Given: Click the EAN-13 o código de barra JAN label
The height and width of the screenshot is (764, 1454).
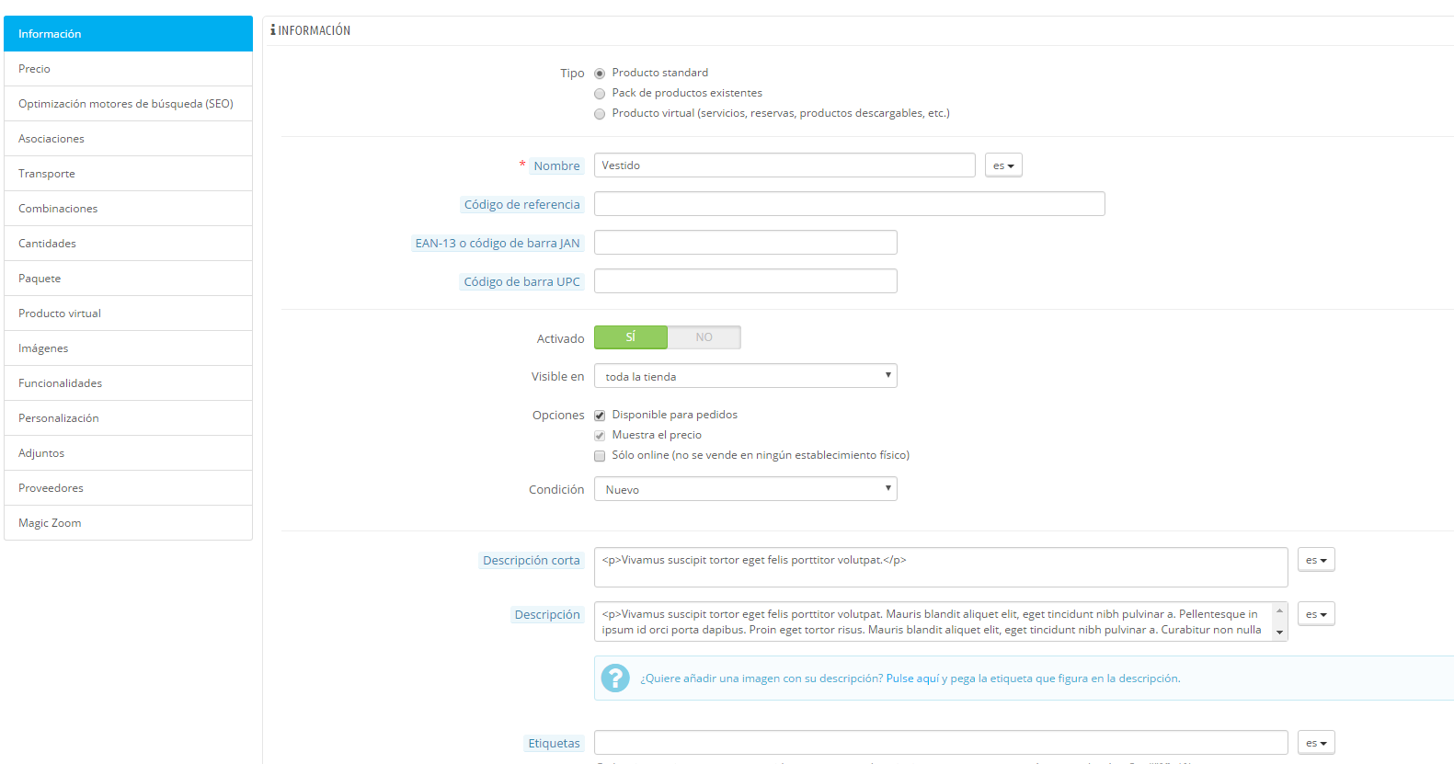Looking at the screenshot, I should [x=498, y=243].
